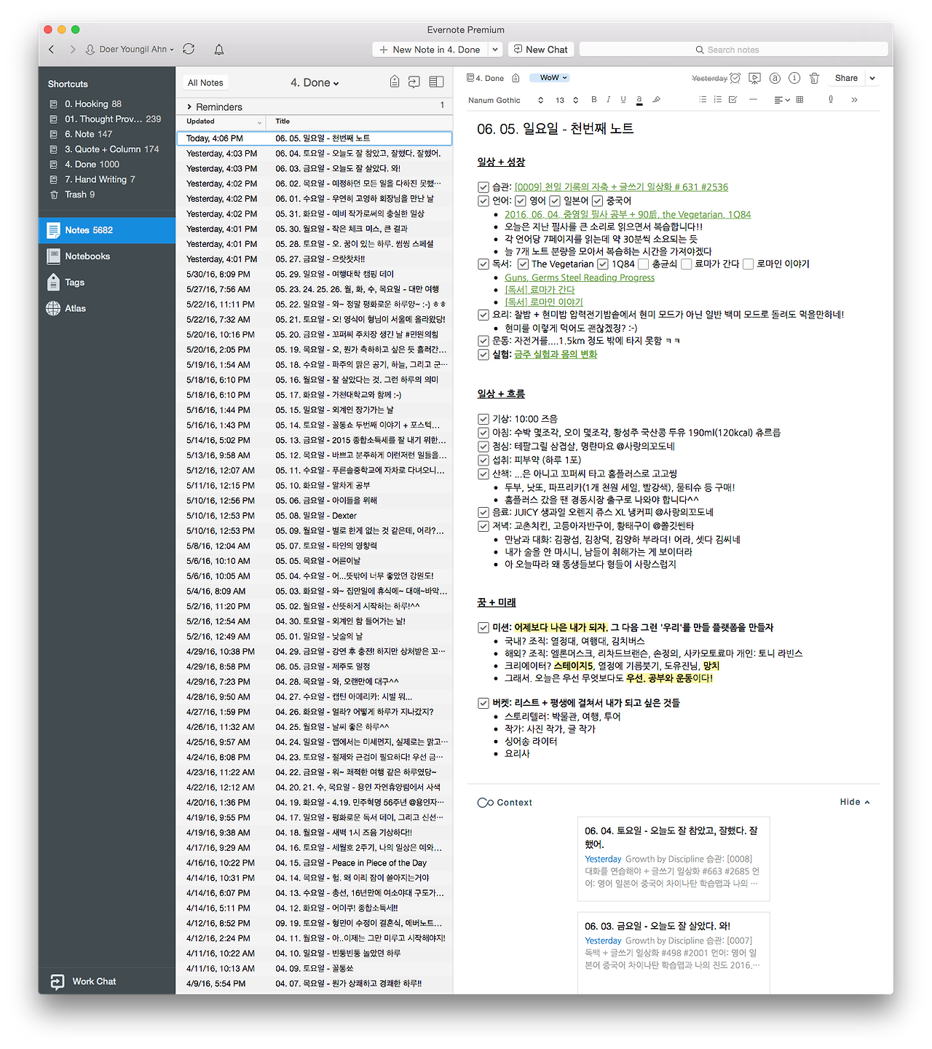
Task: Click the All Notes button
Action: 205,83
